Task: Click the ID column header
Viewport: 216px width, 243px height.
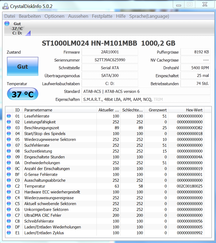Action: pyautogui.click(x=17, y=110)
